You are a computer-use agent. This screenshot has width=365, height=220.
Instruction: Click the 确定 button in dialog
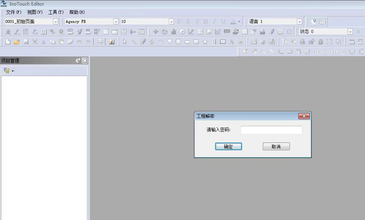228,147
